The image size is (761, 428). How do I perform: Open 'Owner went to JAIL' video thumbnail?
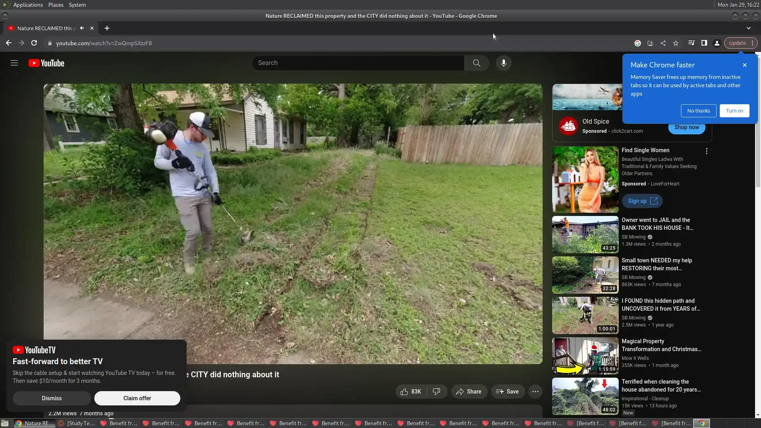click(585, 235)
